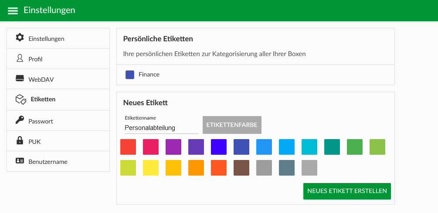The image size is (438, 213).
Task: Go to the Passwort settings page
Action: pyautogui.click(x=58, y=120)
